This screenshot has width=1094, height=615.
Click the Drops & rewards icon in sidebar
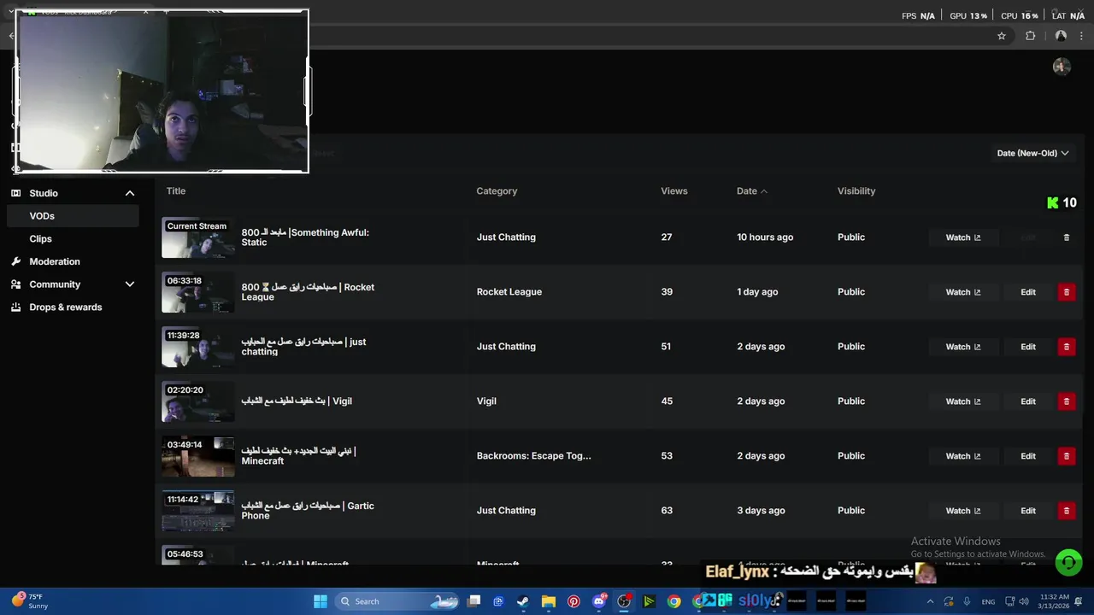click(15, 307)
